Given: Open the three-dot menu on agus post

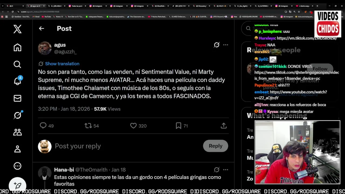Looking at the screenshot, I should pos(226,45).
